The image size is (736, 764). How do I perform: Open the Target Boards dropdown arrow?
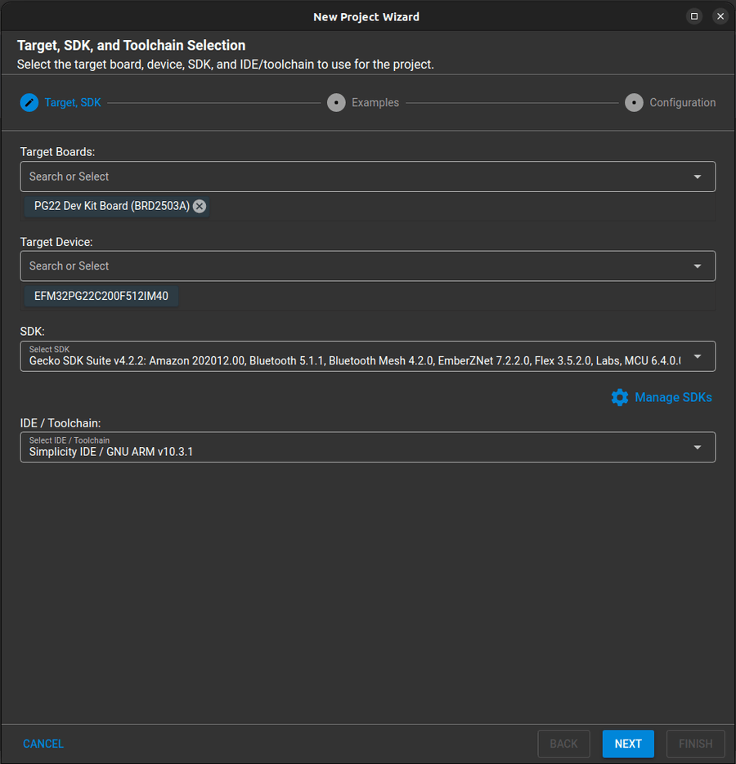(x=697, y=176)
